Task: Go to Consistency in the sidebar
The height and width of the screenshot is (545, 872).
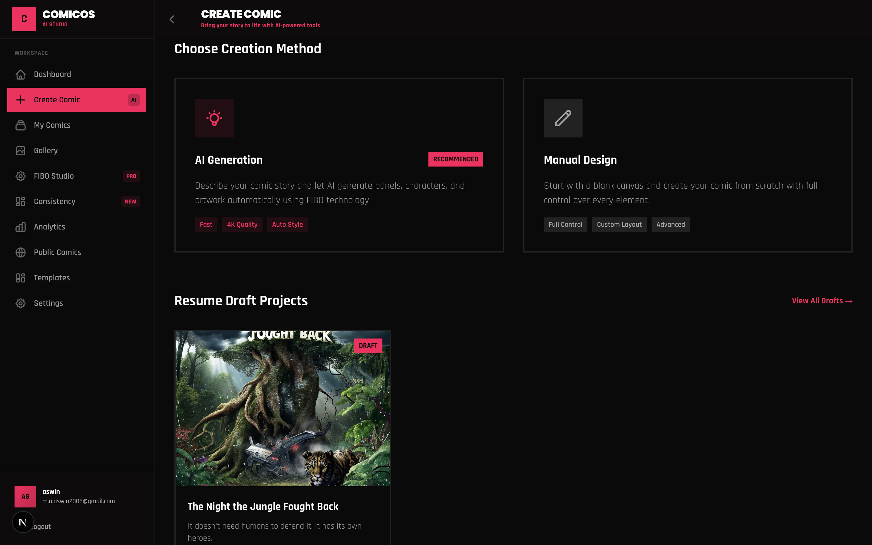Action: 54,201
